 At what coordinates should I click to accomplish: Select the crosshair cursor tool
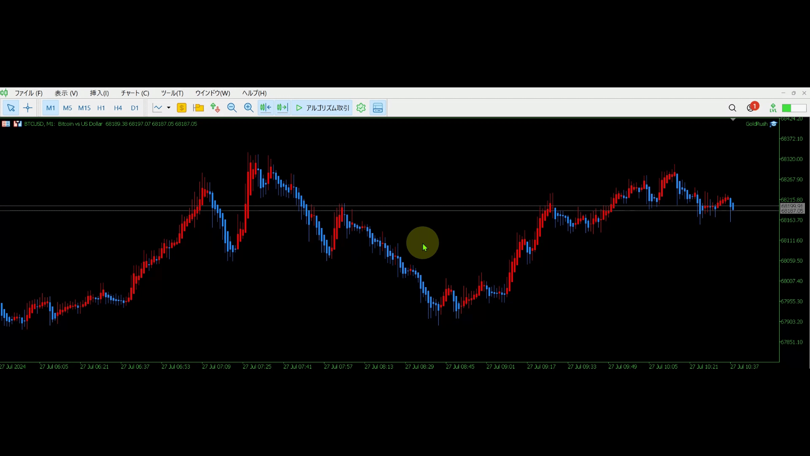tap(28, 108)
